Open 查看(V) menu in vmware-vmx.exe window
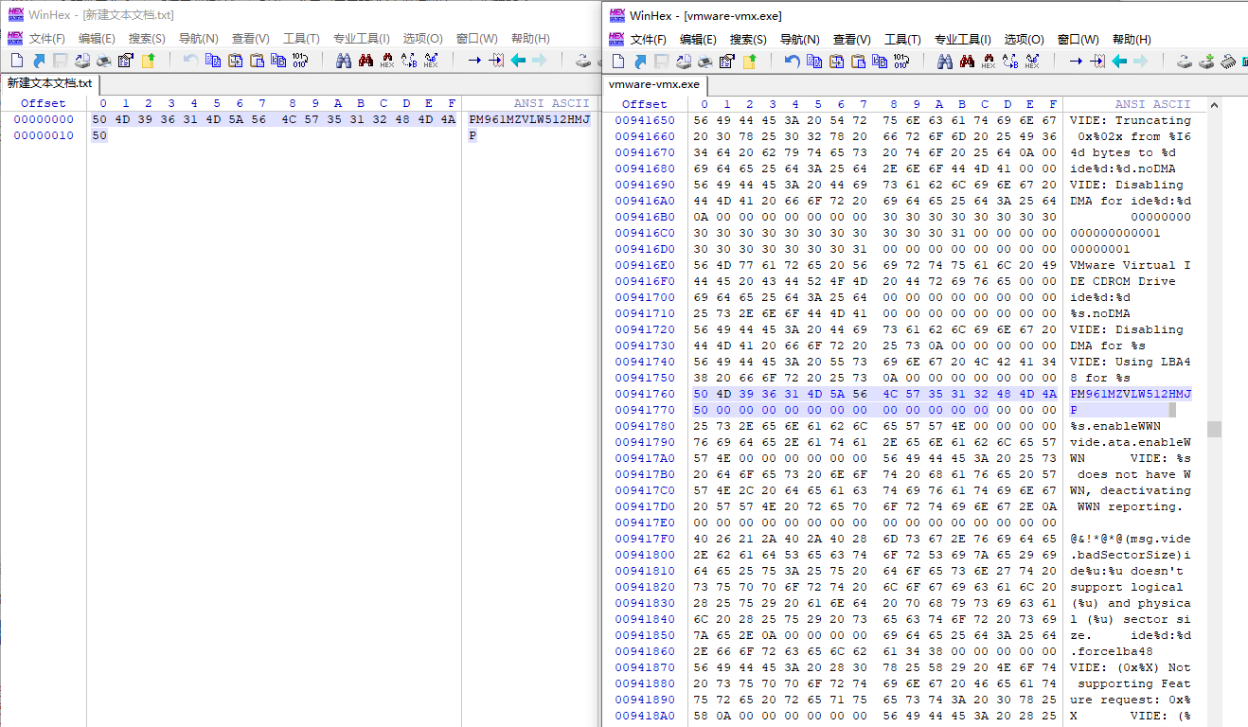 pyautogui.click(x=851, y=40)
